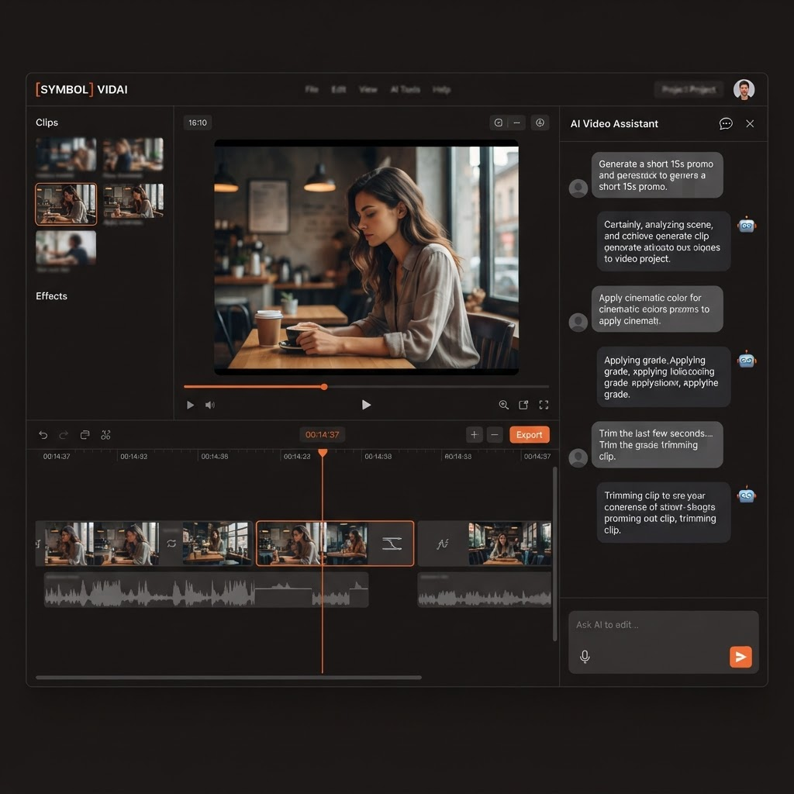This screenshot has width=794, height=794.
Task: Click the circular icon at preview top right
Action: 540,123
